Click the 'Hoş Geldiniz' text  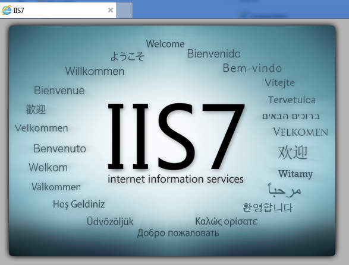[79, 204]
